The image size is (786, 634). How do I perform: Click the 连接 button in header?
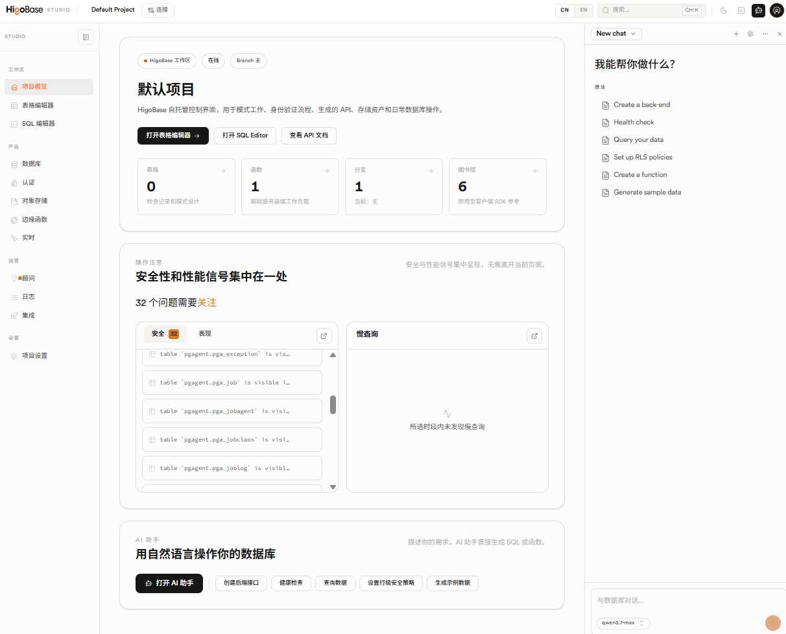[x=158, y=10]
